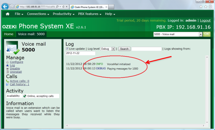Click the log horizontal scrollbar left arrow

pos(67,125)
